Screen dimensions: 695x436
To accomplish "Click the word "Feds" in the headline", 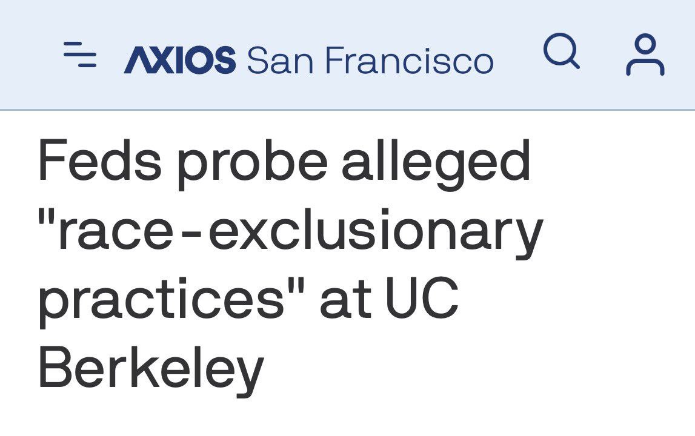I will tap(100, 159).
